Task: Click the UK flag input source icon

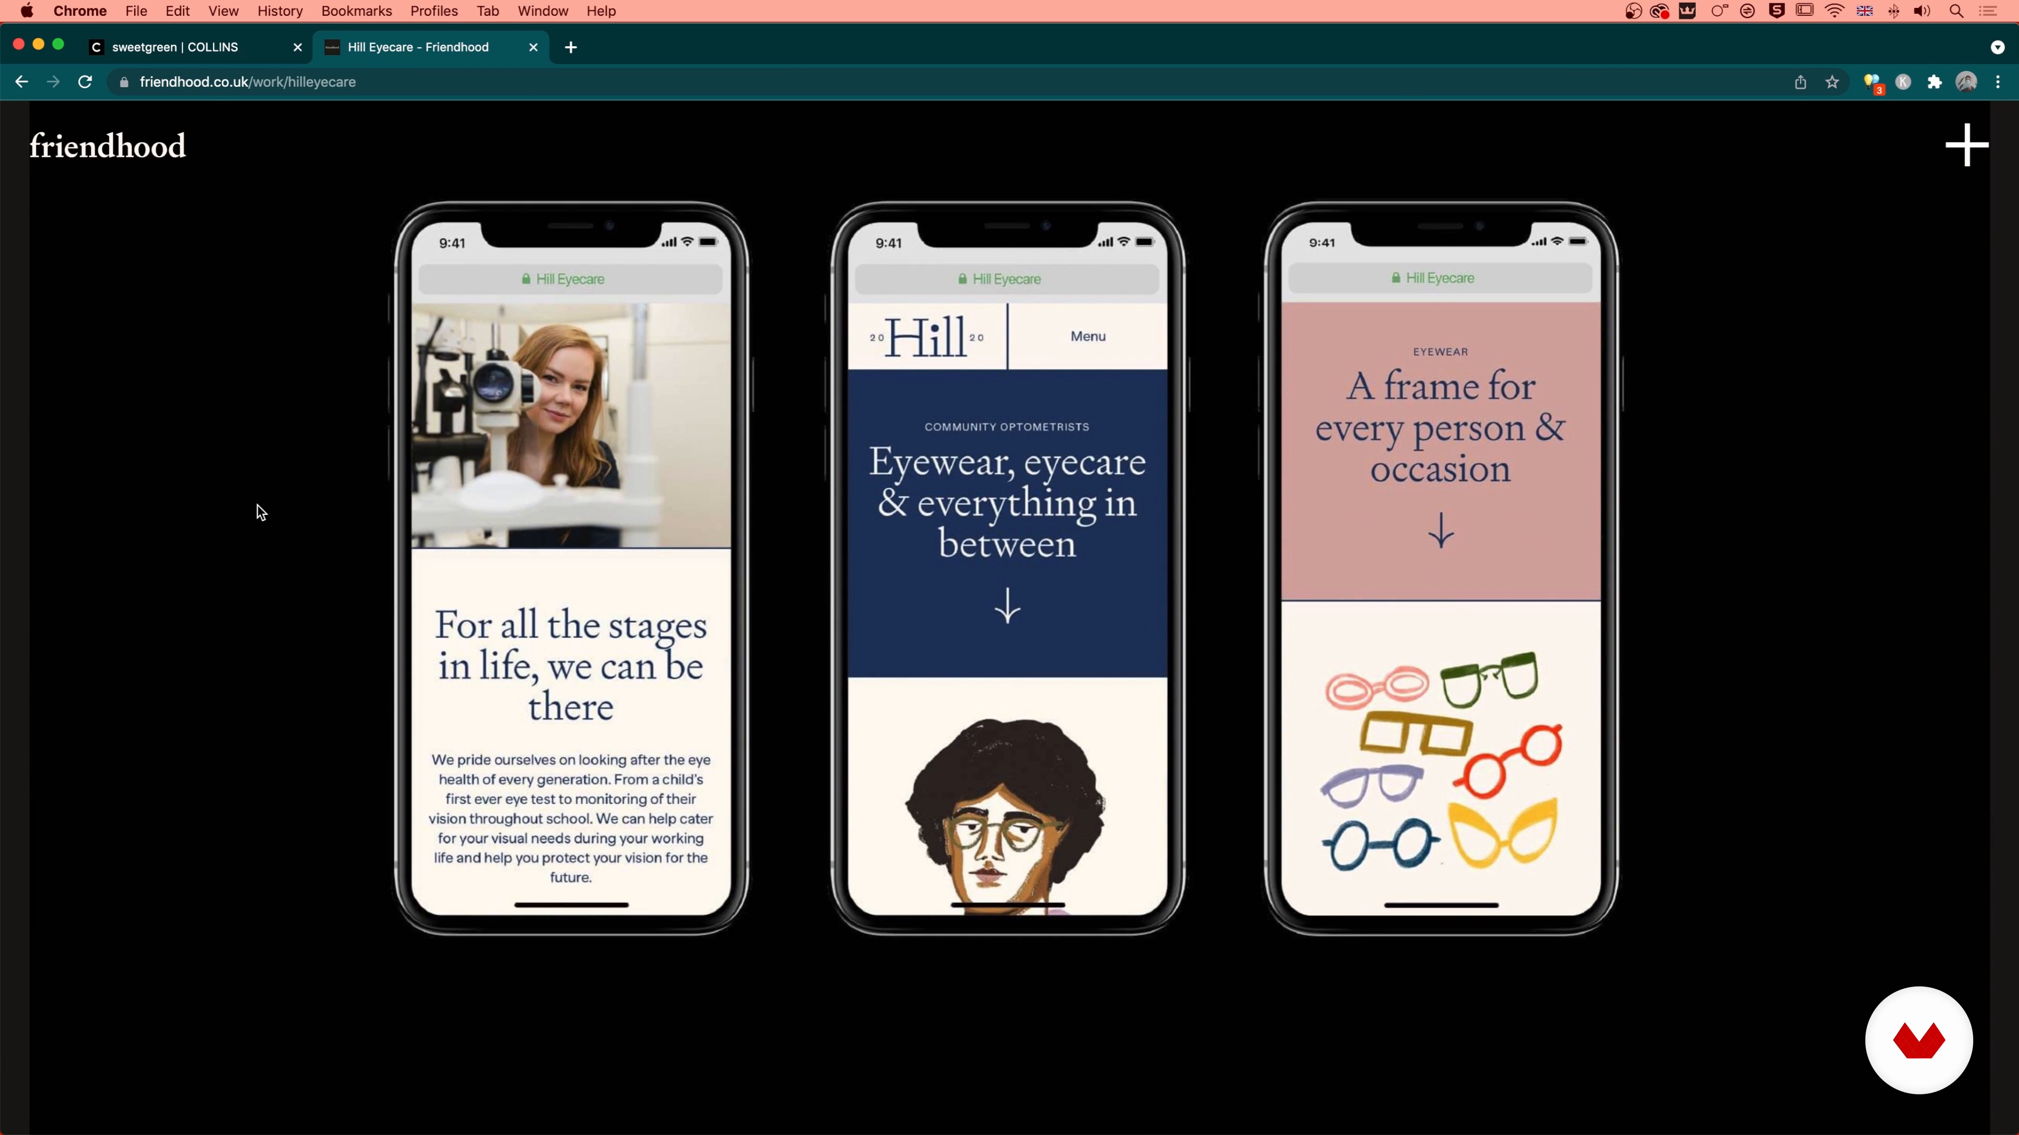Action: coord(1864,11)
